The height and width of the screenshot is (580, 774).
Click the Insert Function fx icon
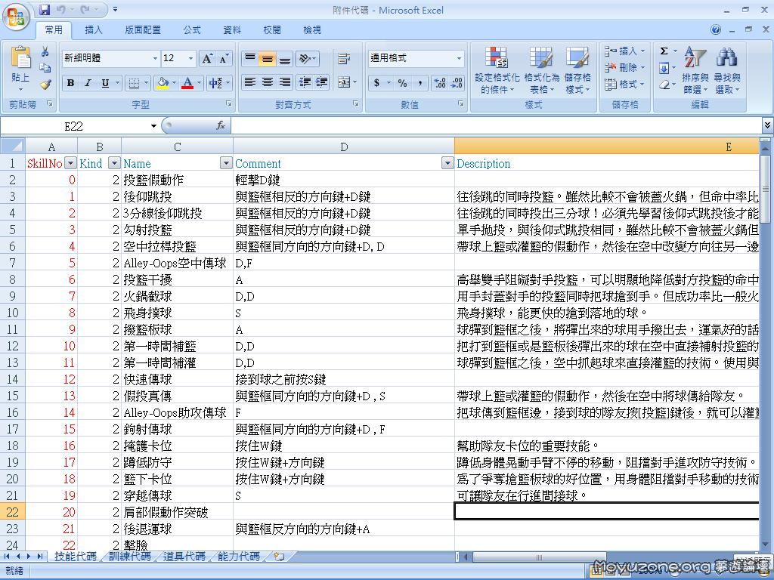tap(221, 125)
